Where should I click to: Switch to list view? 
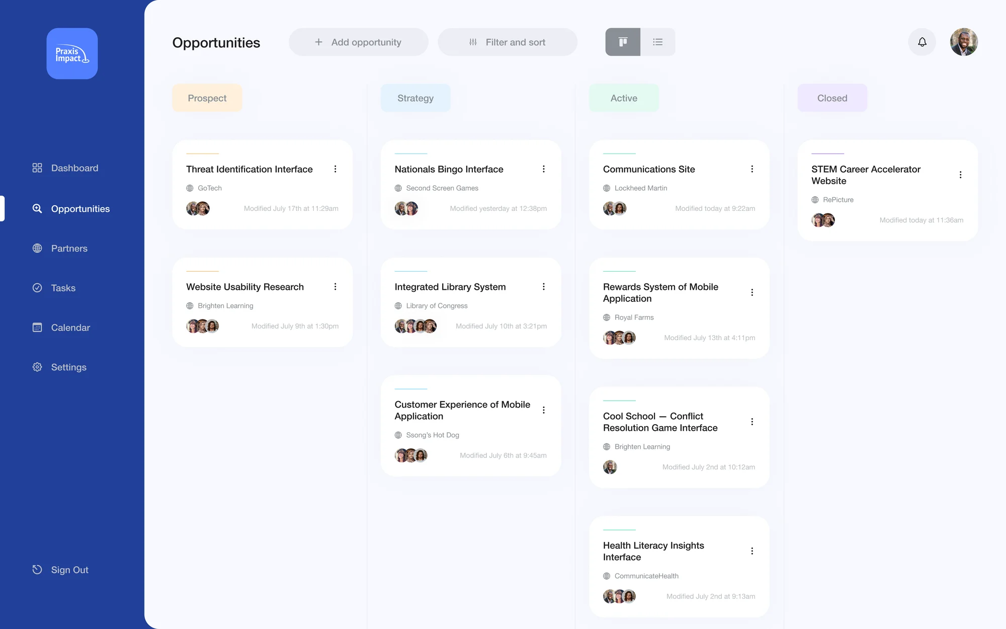[x=658, y=42]
